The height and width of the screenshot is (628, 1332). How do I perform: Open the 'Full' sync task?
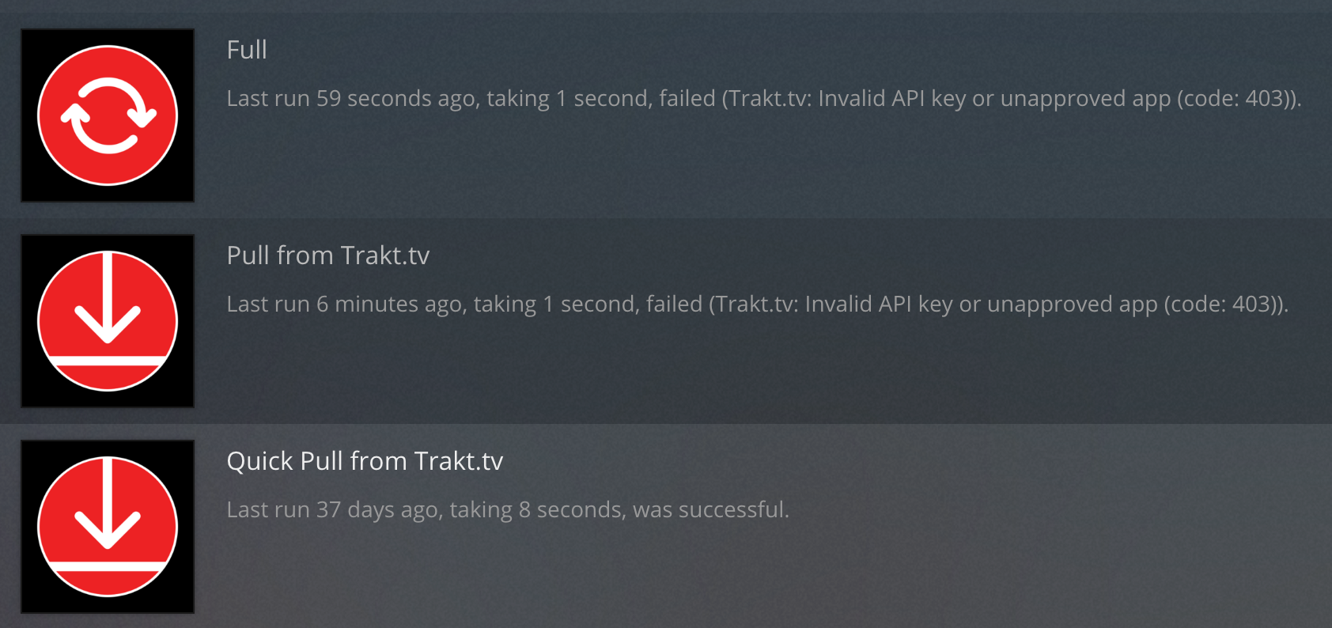tap(246, 50)
